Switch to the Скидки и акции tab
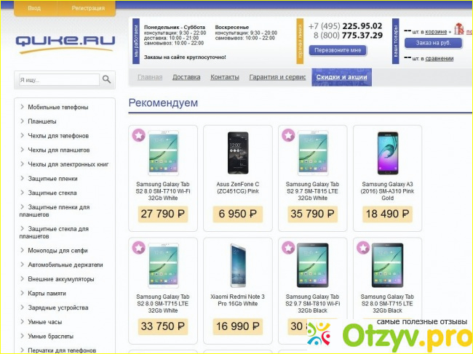Screen dimensions: 473x354 pyautogui.click(x=341, y=77)
